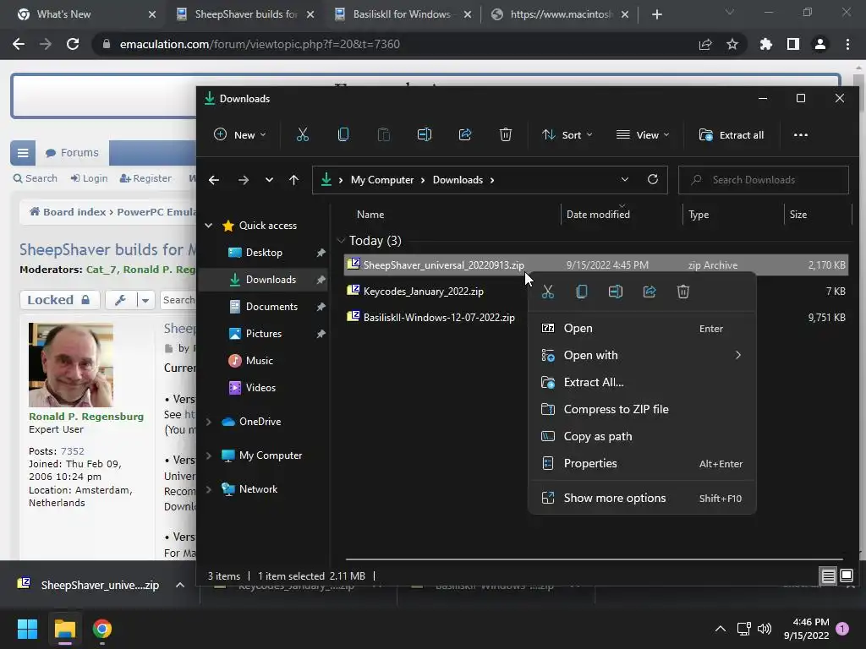
Task: Click Delete trash icon in Explorer toolbar
Action: [506, 134]
